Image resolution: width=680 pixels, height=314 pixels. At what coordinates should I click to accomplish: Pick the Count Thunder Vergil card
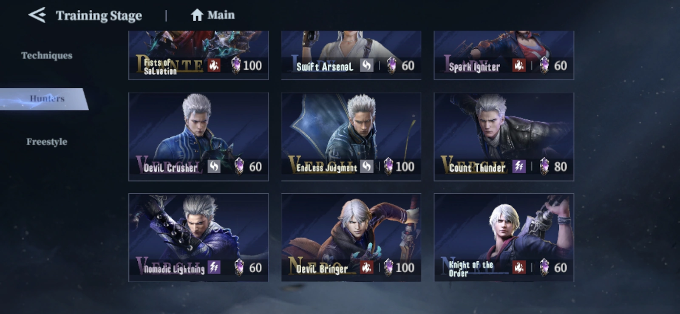[504, 137]
